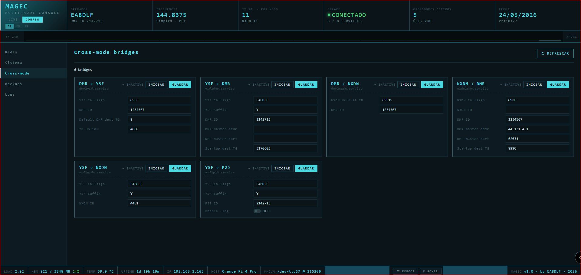The width and height of the screenshot is (581, 275).
Task: Edit Startup dest TG field in YSF → DMR
Action: point(285,148)
